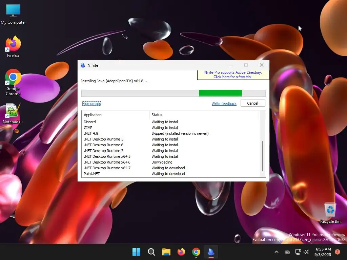Open the Windows Start menu
Viewport: 347px width, 260px height.
click(136, 252)
